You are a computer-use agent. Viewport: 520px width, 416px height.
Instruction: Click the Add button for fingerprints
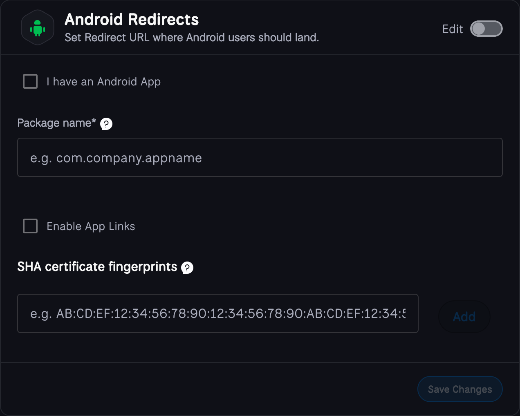(x=464, y=316)
